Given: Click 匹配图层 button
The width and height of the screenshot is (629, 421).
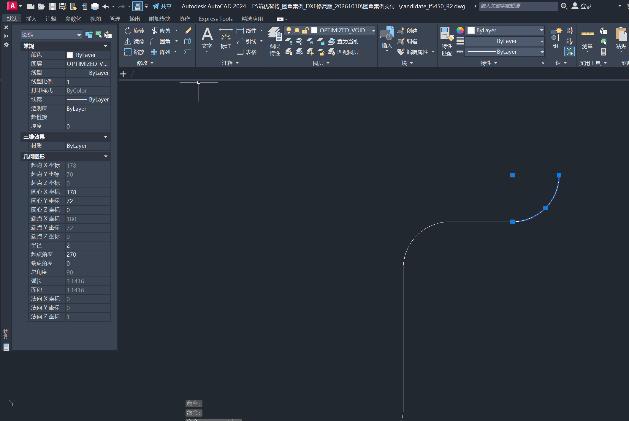Looking at the screenshot, I should coord(343,52).
